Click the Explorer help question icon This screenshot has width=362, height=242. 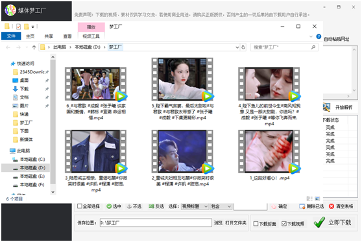319,36
